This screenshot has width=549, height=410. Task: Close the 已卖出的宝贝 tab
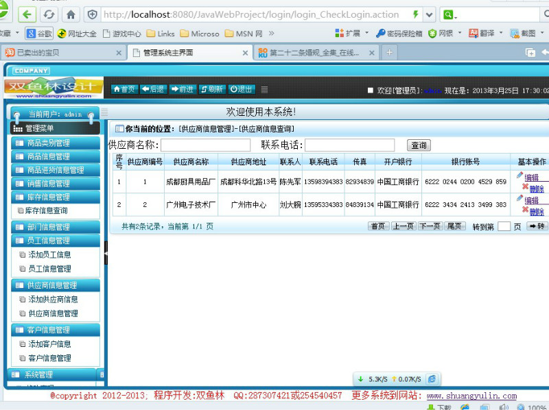pos(119,53)
